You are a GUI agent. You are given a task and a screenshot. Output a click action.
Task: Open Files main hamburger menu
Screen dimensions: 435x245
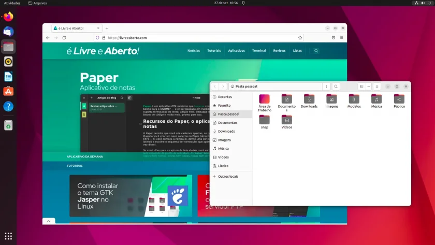pyautogui.click(x=377, y=87)
